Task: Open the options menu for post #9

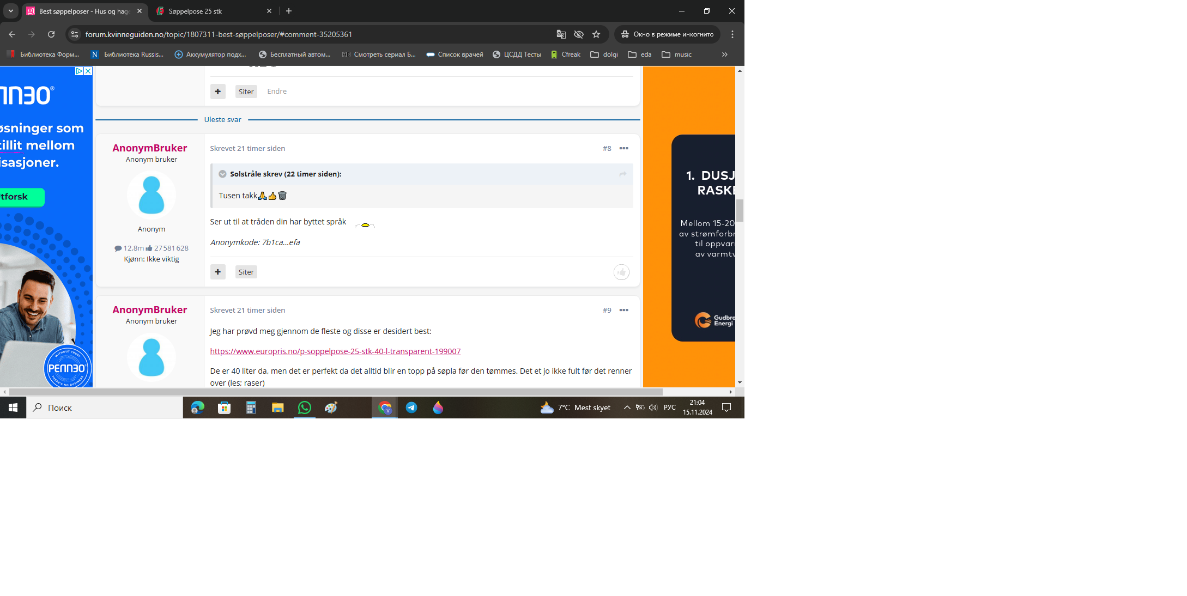Action: [x=624, y=310]
